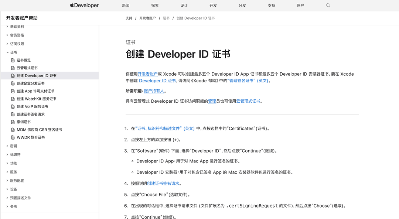Open the underlined Developer ID 证书 link

click(x=157, y=81)
